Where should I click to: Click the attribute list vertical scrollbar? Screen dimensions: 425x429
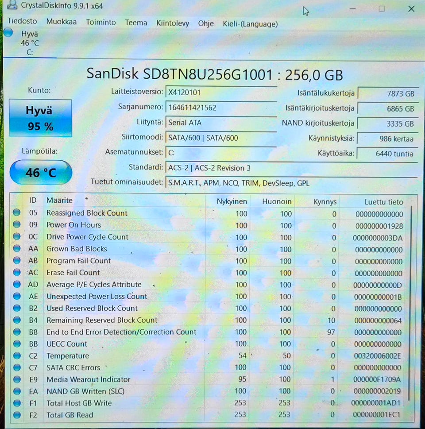click(x=410, y=304)
